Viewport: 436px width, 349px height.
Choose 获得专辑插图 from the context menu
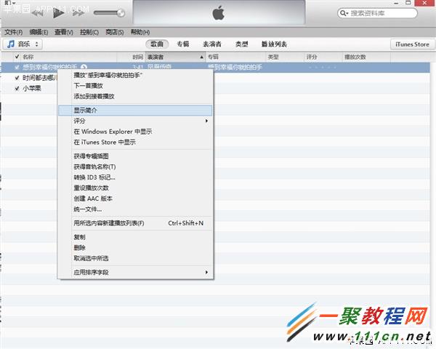coord(135,156)
